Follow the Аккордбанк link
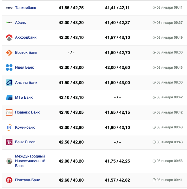 coord(26,37)
